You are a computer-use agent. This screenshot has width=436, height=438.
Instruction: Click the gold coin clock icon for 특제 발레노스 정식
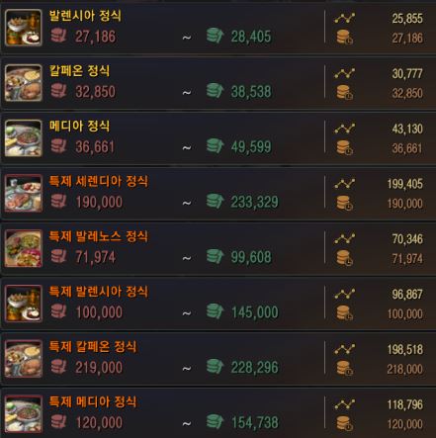[344, 258]
